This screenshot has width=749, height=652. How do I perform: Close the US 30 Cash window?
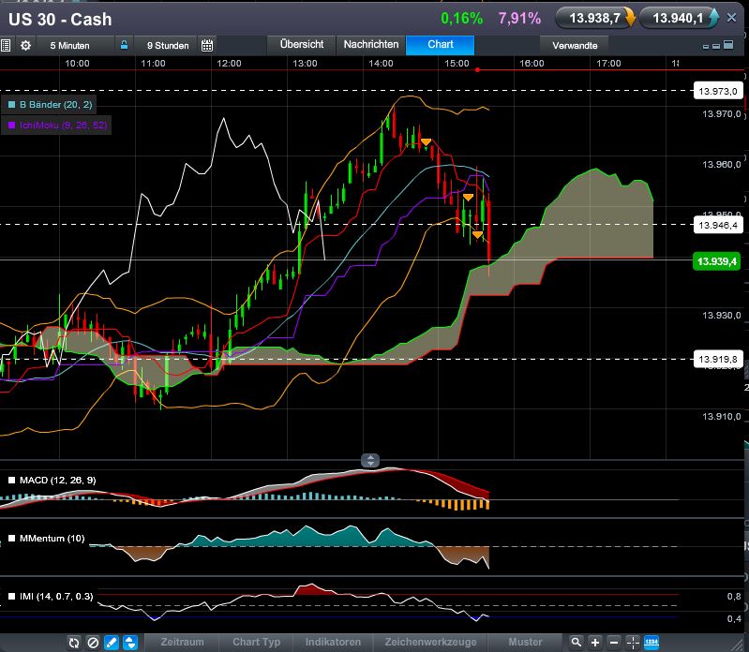point(731,18)
